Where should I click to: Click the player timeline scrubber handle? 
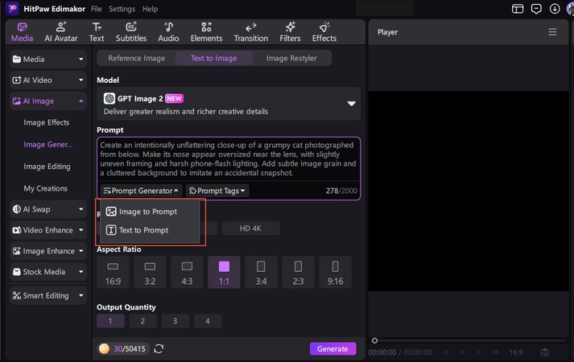pyautogui.click(x=374, y=340)
